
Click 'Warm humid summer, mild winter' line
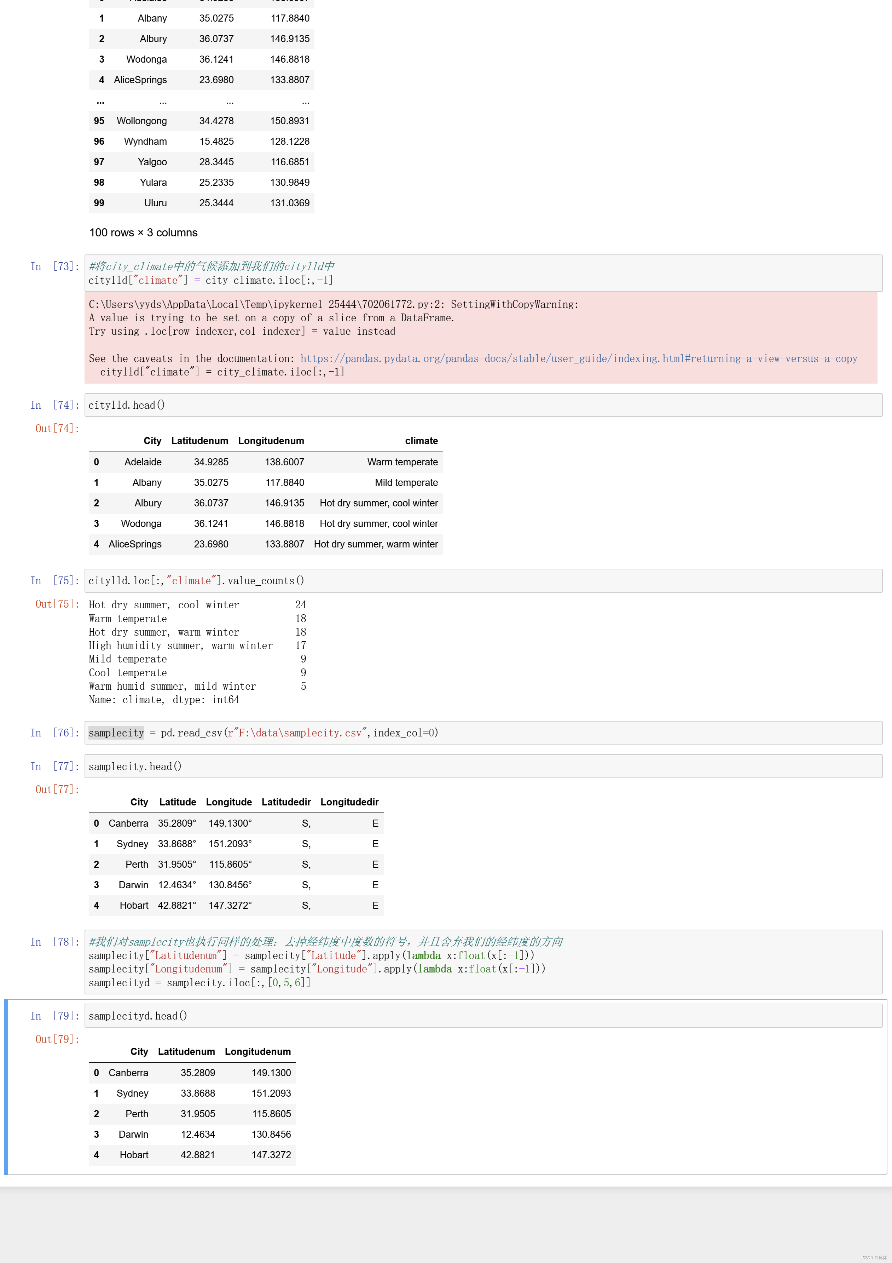(x=197, y=687)
